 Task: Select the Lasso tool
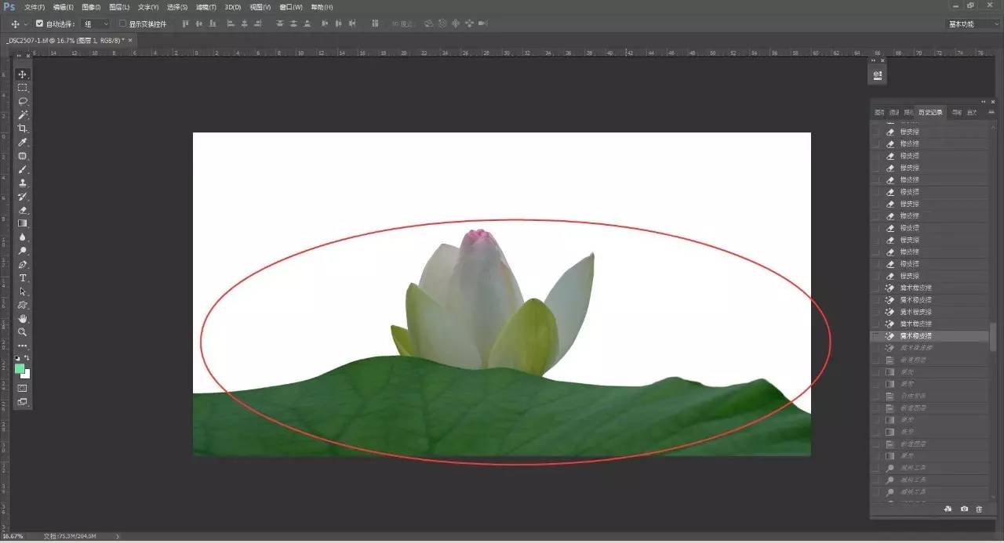[23, 101]
